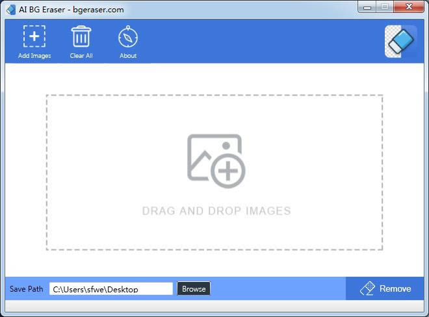Click the eraser logo in the blue header
The width and height of the screenshot is (429, 317).
pyautogui.click(x=400, y=42)
